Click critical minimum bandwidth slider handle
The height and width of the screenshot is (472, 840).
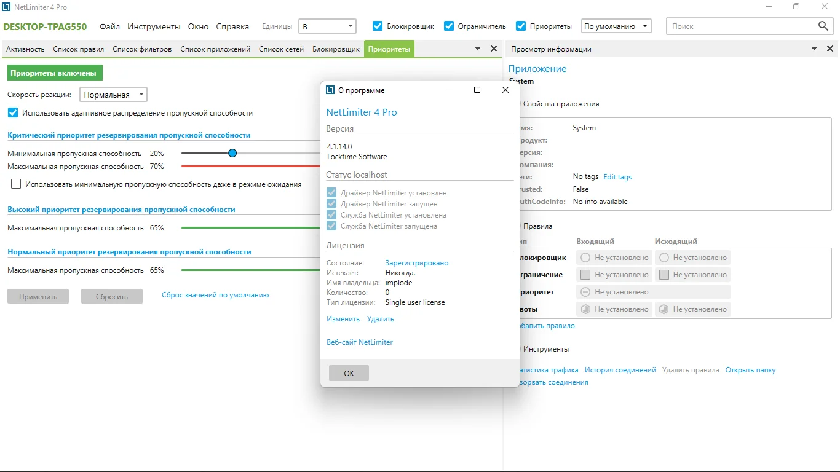tap(232, 153)
